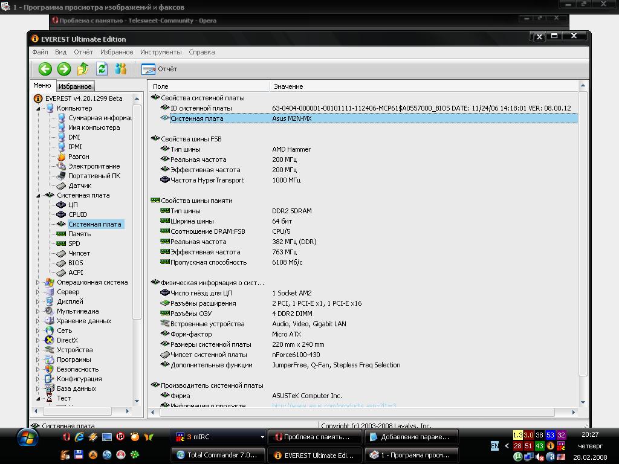Click the Значение column header
The height and width of the screenshot is (464, 619).
click(x=288, y=86)
